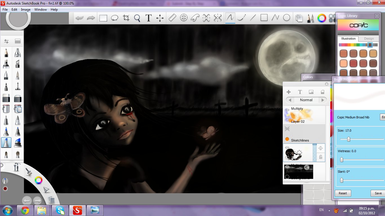Open the Image menu
The height and width of the screenshot is (216, 385).
tap(26, 10)
